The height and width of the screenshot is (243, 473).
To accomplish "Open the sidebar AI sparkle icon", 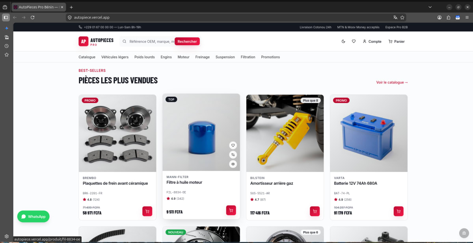I will point(6,28).
